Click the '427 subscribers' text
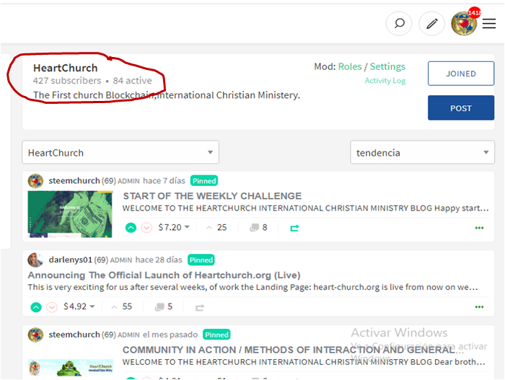This screenshot has height=380, width=505. click(67, 81)
